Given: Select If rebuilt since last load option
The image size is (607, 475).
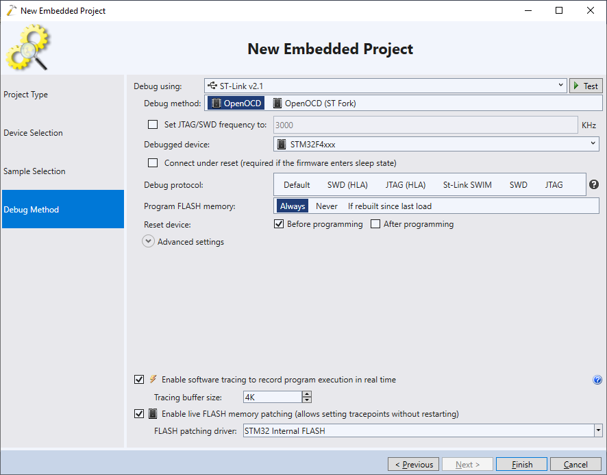Looking at the screenshot, I should click(389, 206).
